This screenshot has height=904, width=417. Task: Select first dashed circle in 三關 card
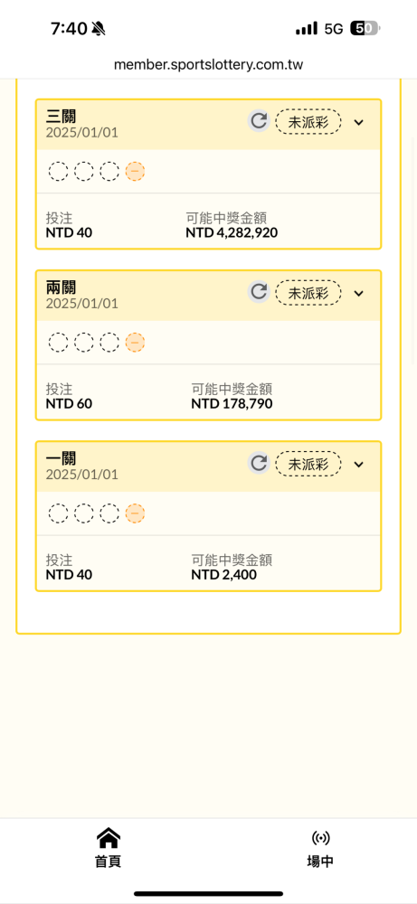[x=58, y=171]
